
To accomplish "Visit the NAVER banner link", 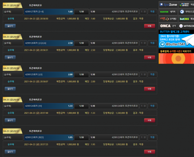I will tap(168, 12).
